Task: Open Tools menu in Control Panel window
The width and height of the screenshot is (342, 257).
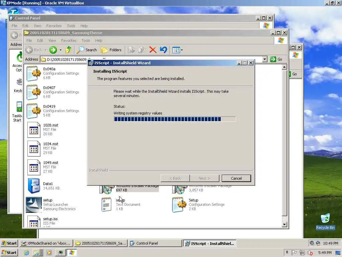Action: (x=71, y=26)
